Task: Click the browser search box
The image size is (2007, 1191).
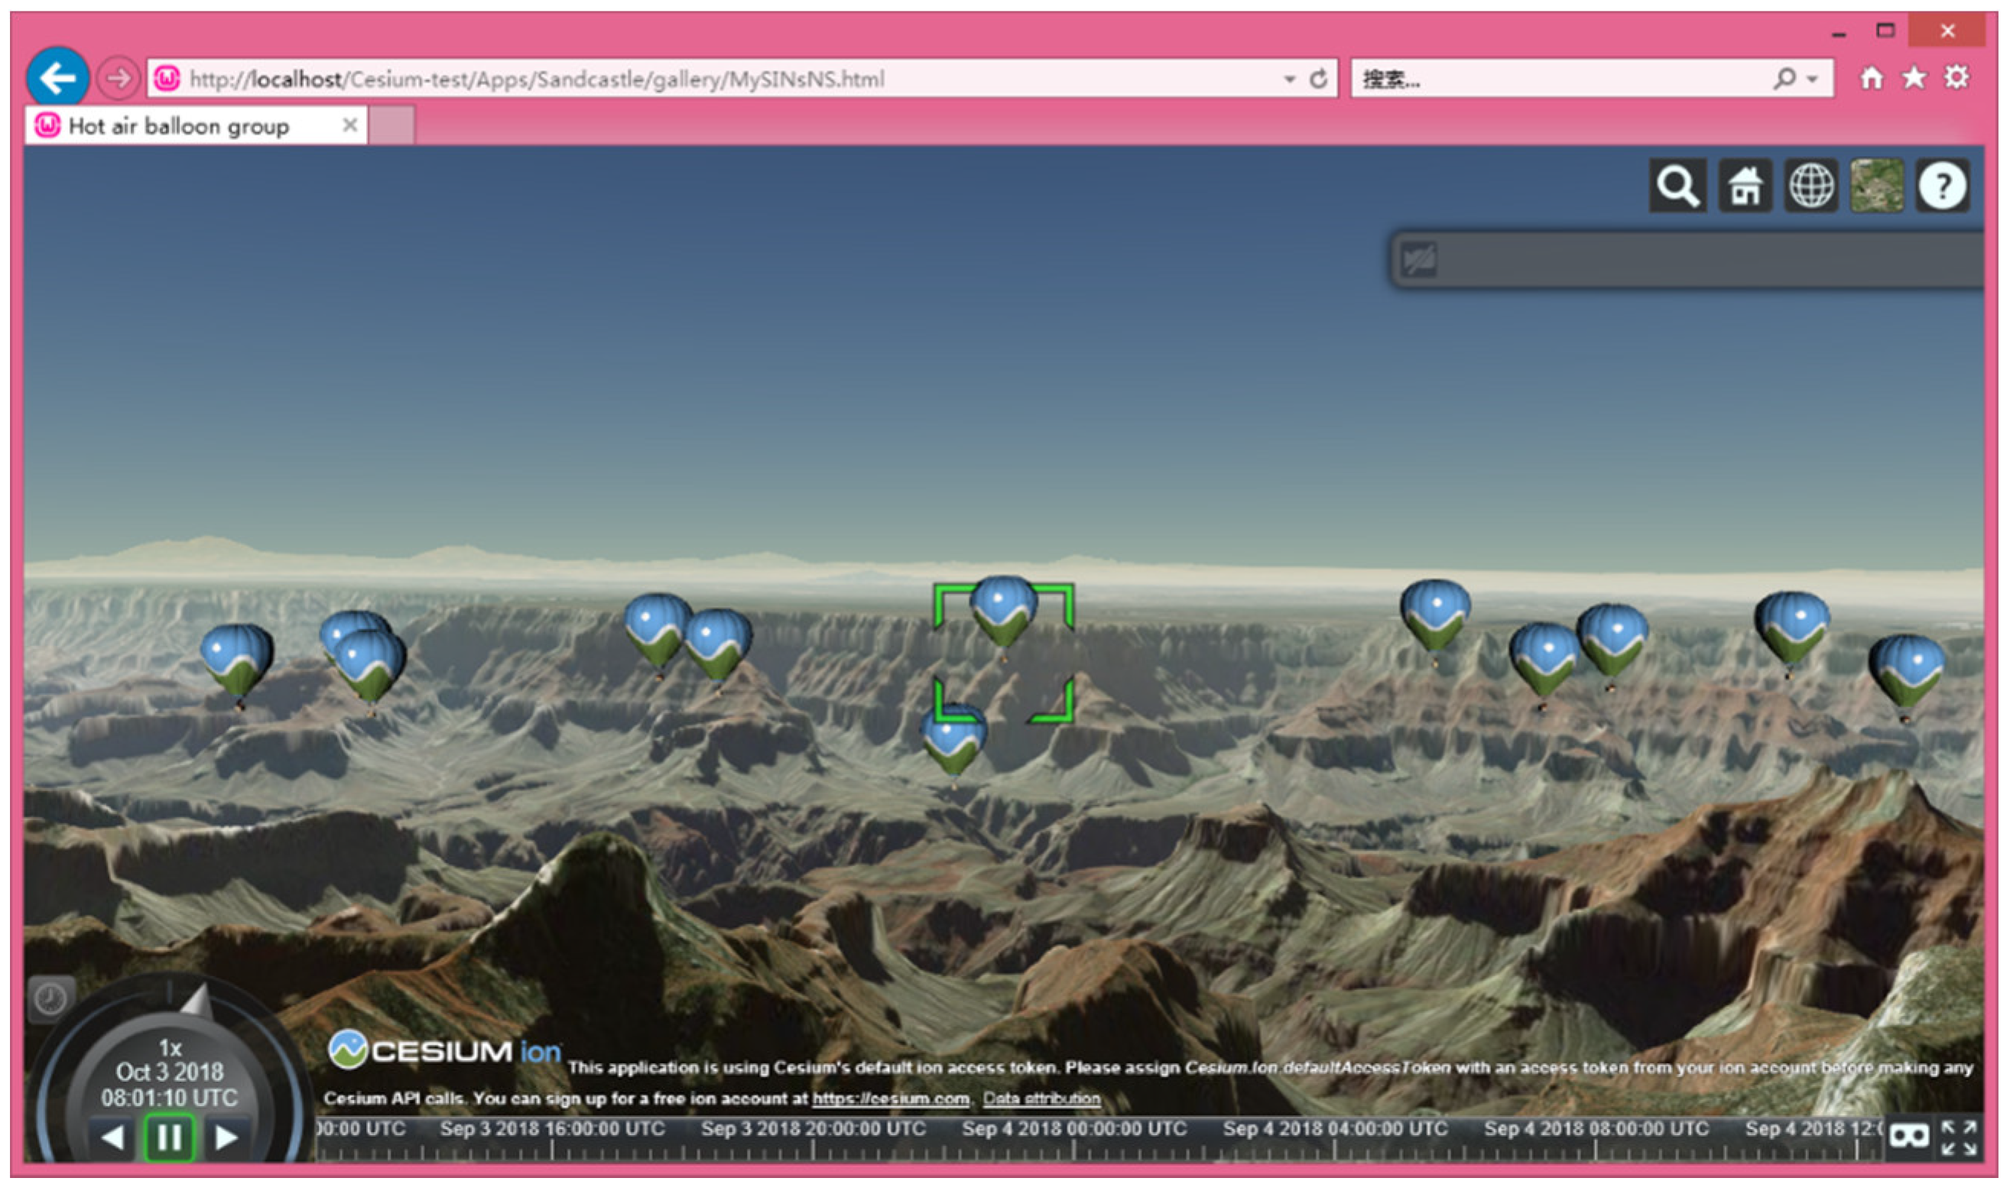Action: click(x=1592, y=79)
